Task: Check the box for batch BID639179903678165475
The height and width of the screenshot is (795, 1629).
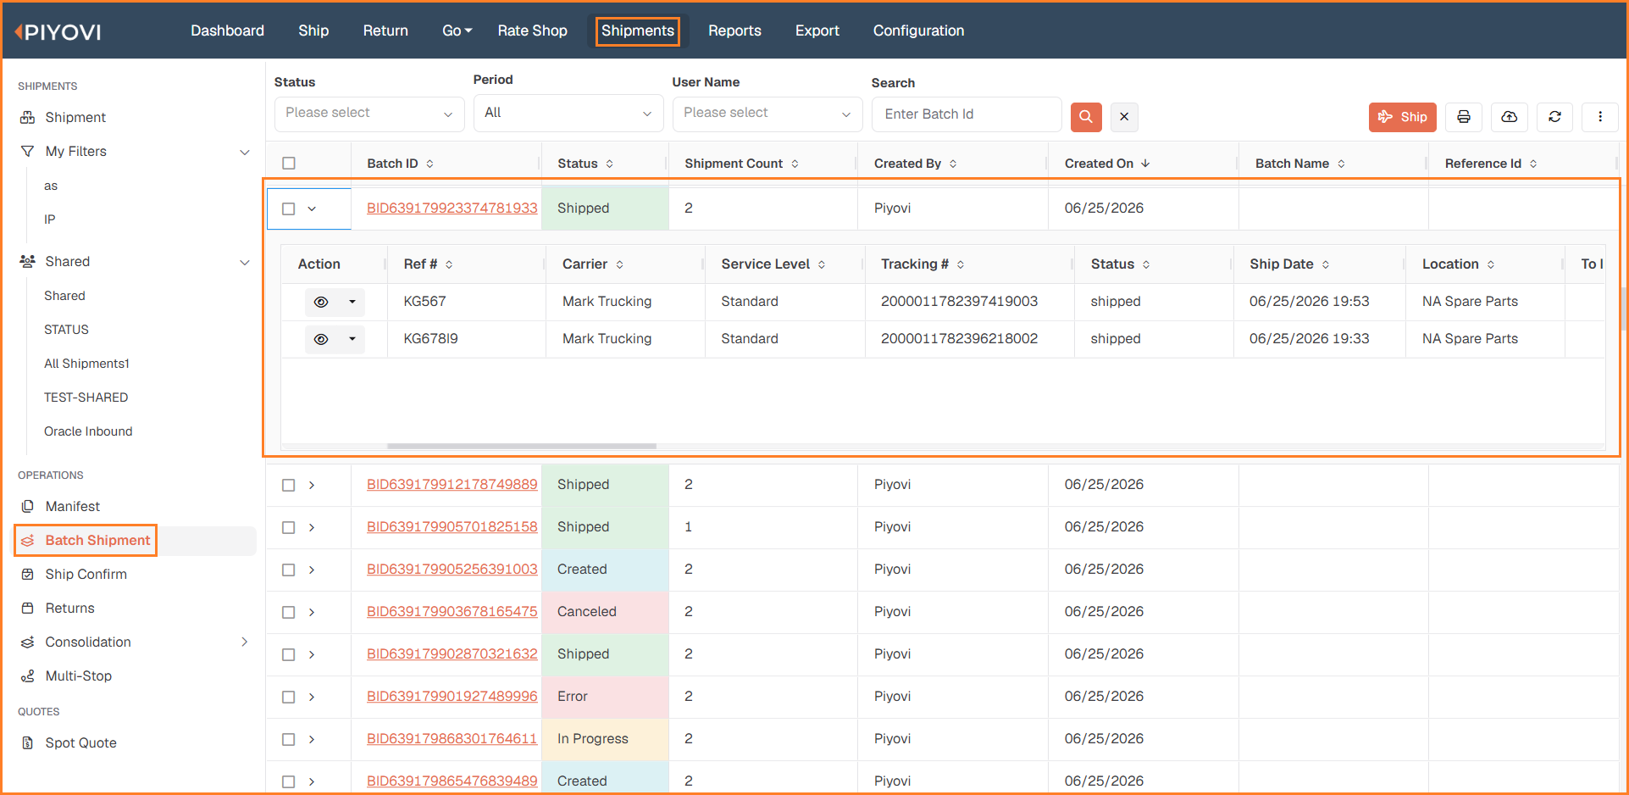Action: 289,612
